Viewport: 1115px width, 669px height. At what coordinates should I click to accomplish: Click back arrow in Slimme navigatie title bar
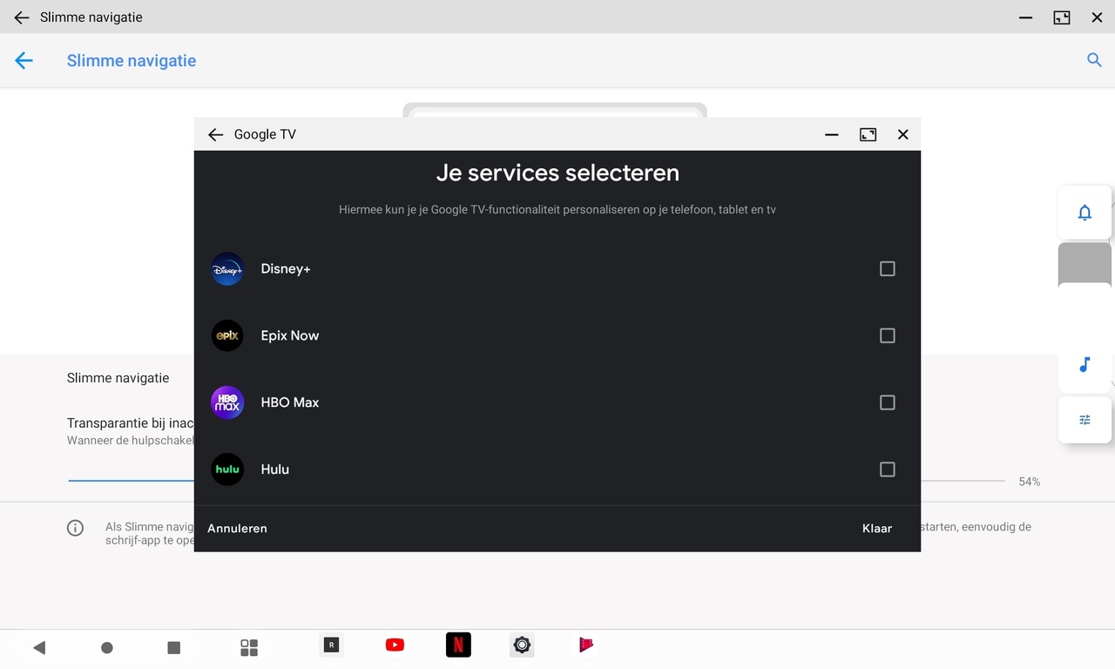point(22,17)
